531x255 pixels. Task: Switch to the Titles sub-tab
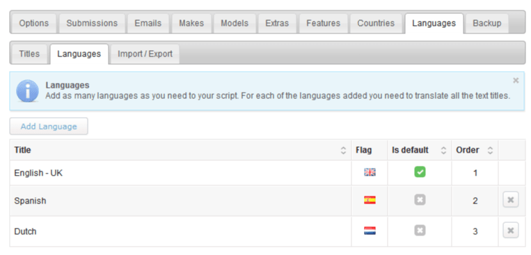(29, 54)
